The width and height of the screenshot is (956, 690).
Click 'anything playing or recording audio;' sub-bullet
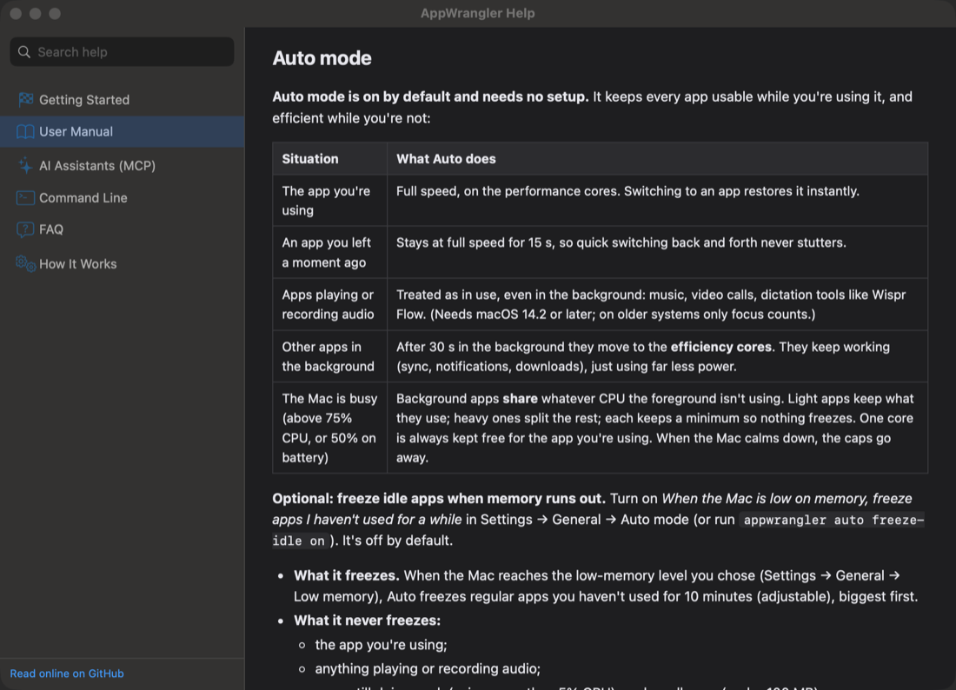tap(428, 668)
